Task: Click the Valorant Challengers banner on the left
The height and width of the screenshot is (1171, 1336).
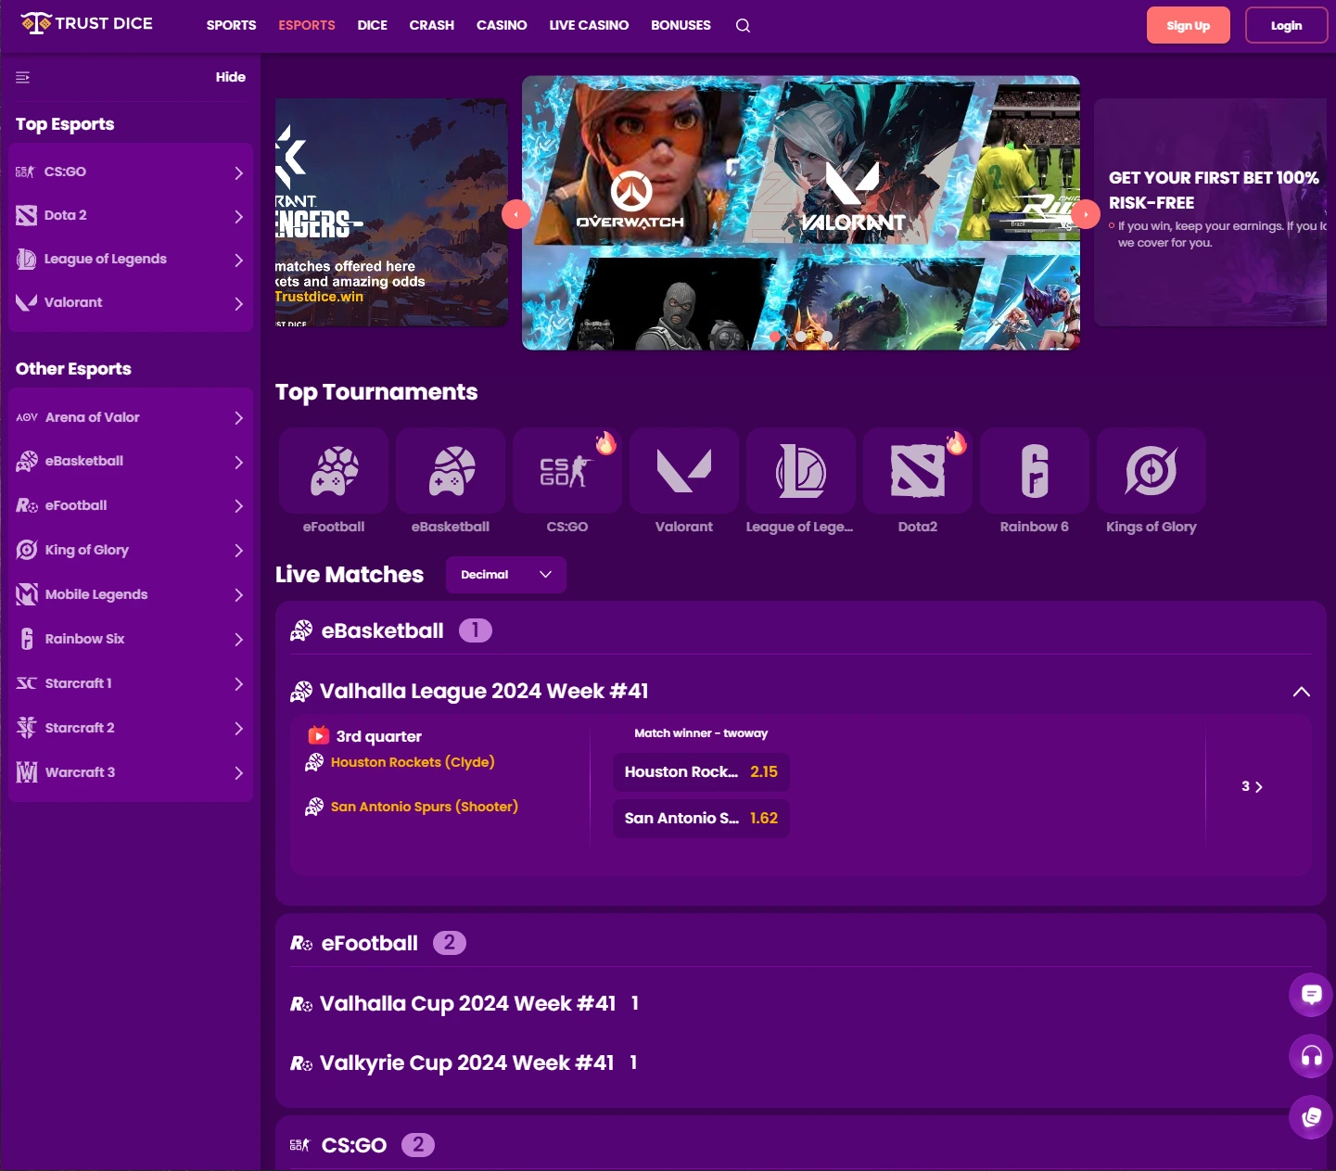Action: click(391, 212)
